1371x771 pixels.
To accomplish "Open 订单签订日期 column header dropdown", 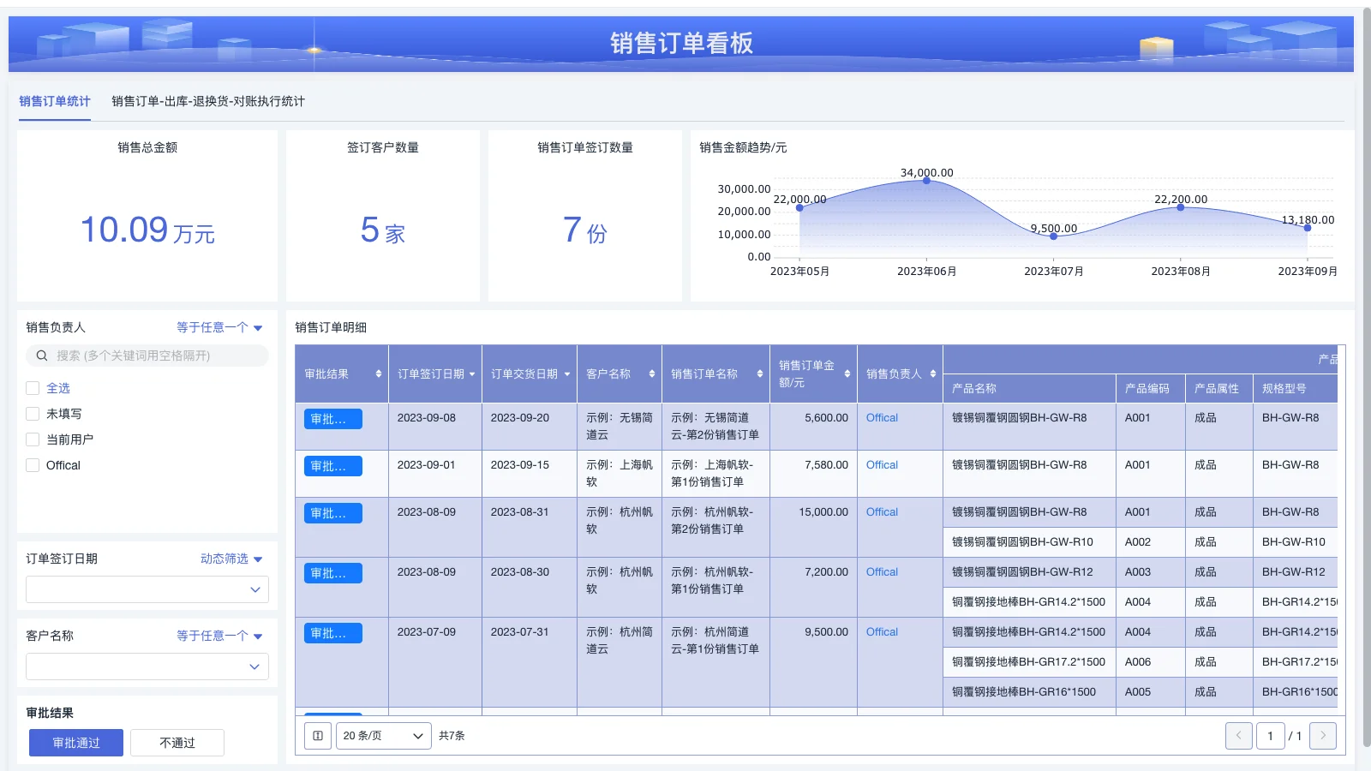I will pyautogui.click(x=472, y=374).
